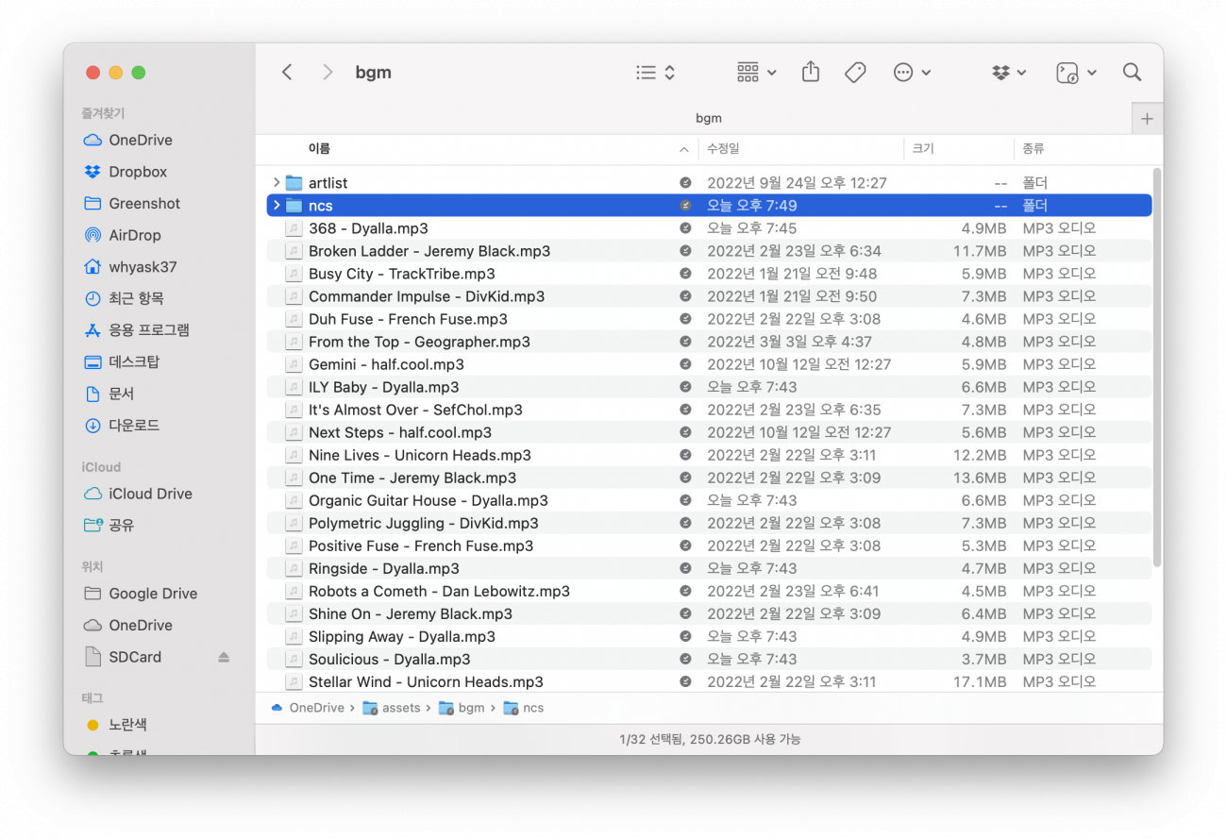Expand the ncs folder disclosure arrow
The image size is (1227, 839).
tap(276, 205)
